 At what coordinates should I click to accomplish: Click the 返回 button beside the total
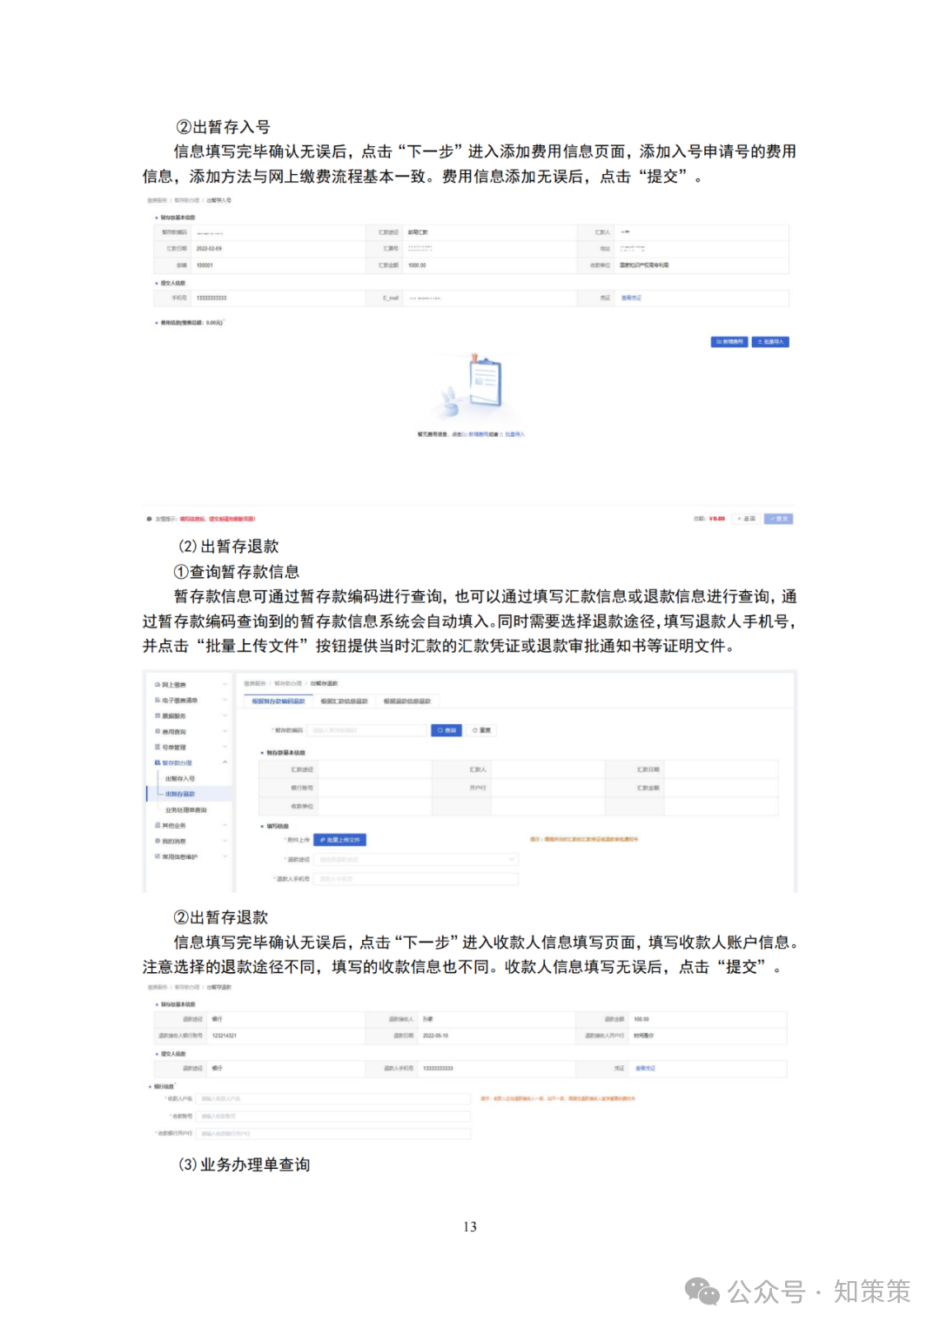pos(746,519)
